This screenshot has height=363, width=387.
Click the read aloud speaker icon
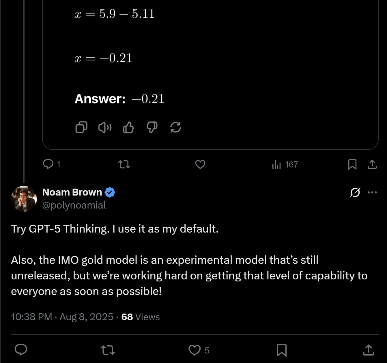(105, 127)
